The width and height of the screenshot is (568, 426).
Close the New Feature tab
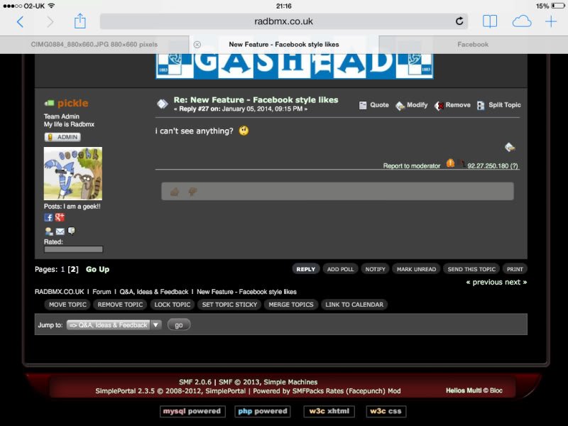197,45
